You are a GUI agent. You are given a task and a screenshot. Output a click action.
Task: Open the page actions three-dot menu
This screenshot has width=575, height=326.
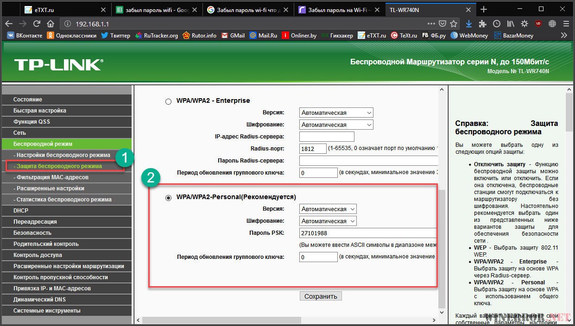[x=431, y=23]
